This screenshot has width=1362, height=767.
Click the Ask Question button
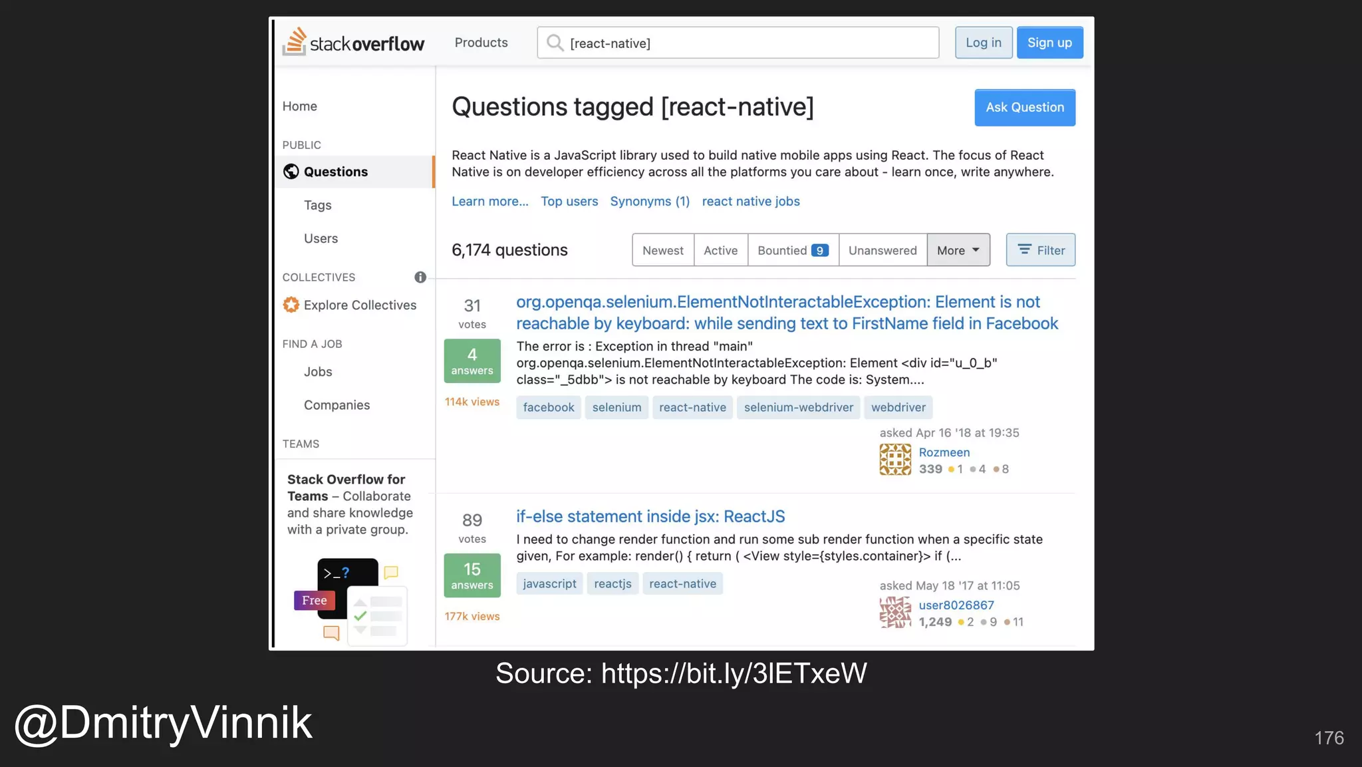pos(1024,108)
